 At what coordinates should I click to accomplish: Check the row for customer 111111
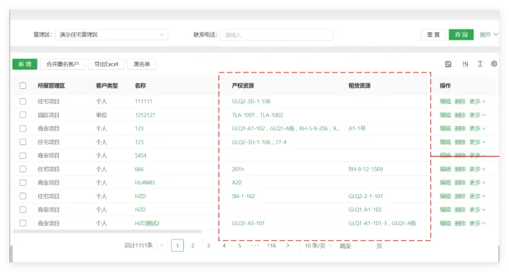tap(22, 102)
